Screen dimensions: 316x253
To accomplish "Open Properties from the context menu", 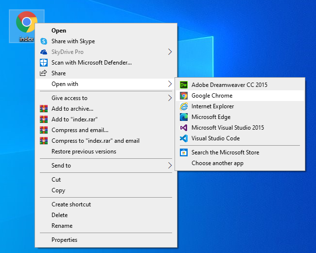I will (x=106, y=240).
